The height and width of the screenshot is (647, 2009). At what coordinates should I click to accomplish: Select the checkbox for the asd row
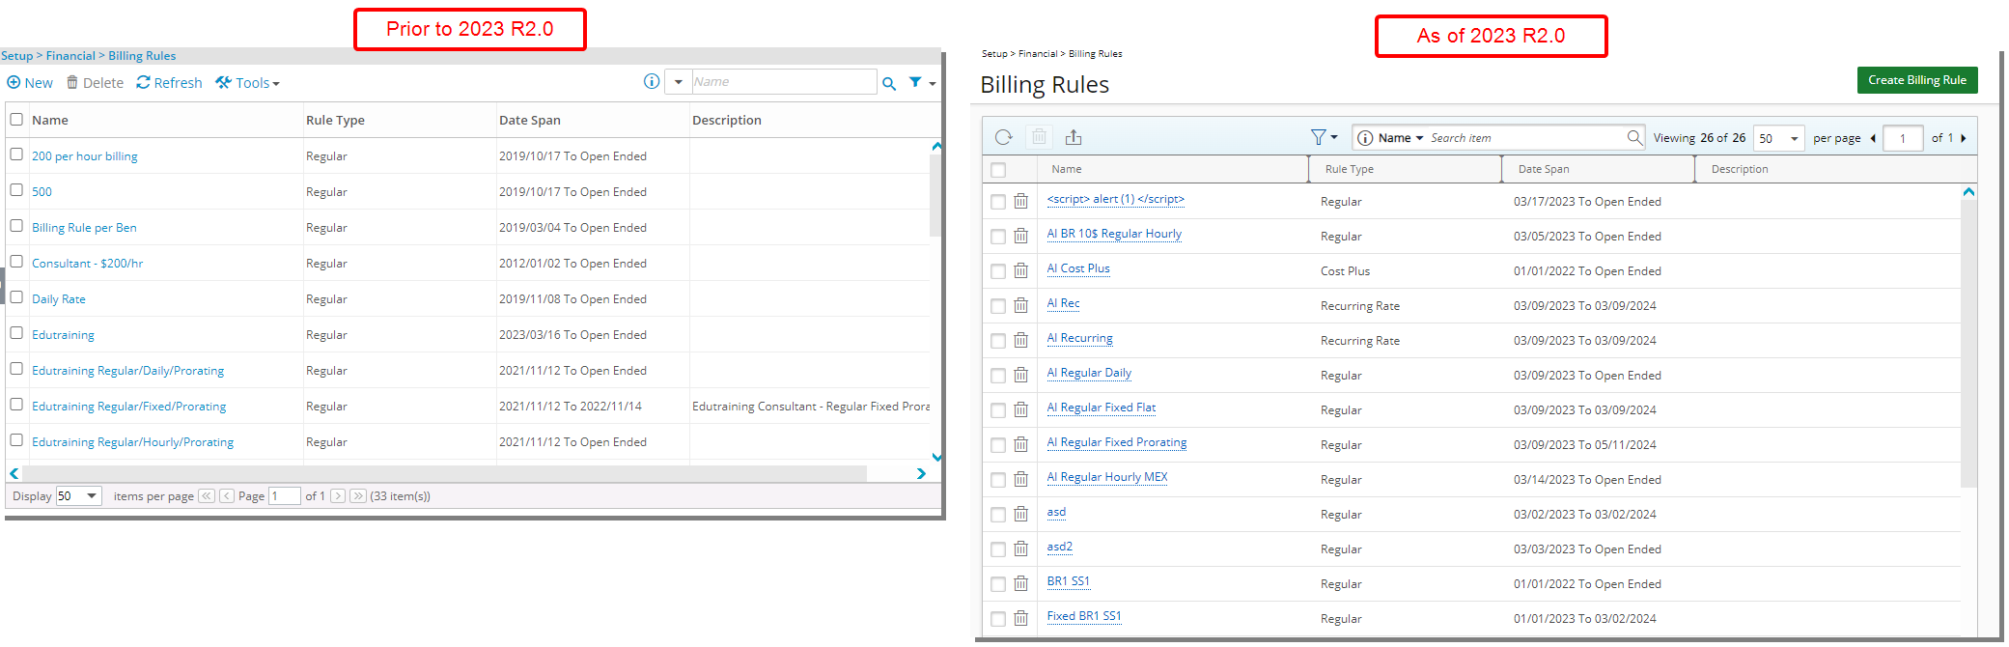click(x=998, y=515)
